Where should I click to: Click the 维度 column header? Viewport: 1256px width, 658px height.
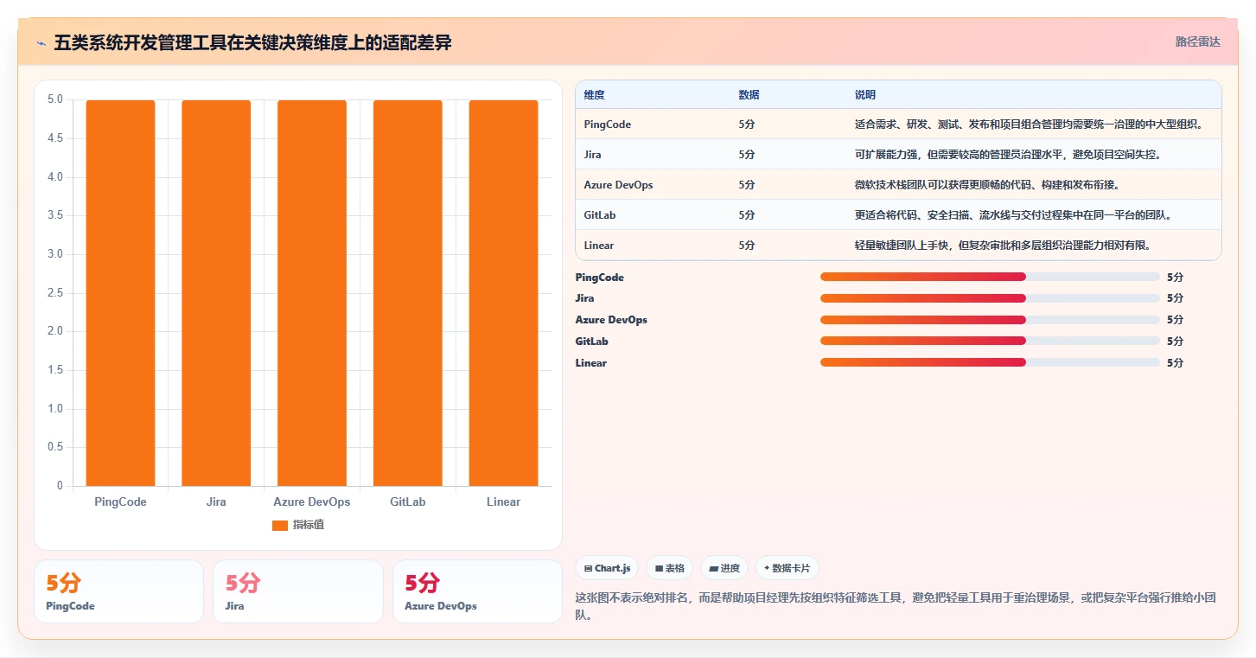tap(594, 94)
